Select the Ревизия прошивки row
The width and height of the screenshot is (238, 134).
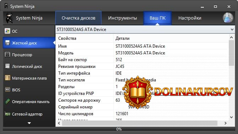click(142, 66)
